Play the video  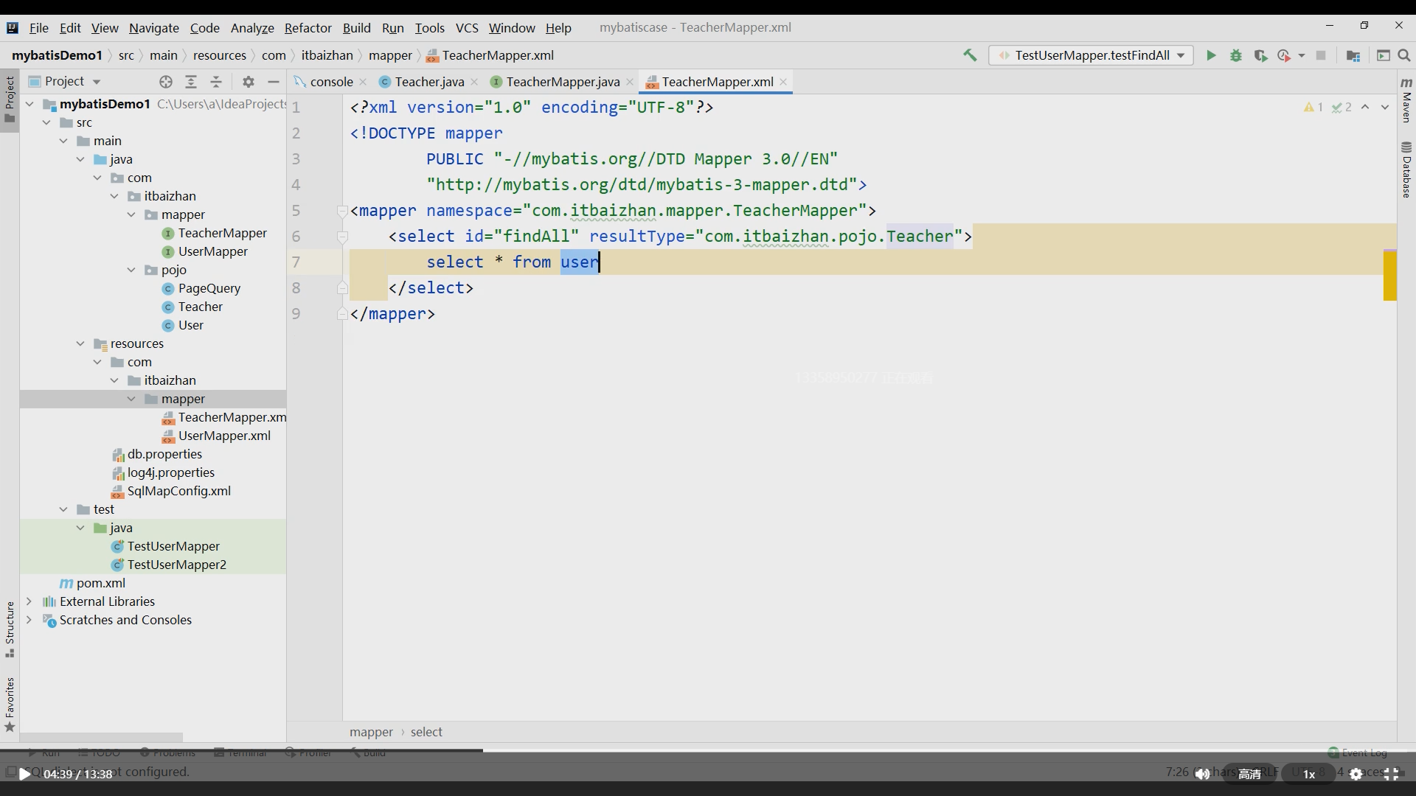click(x=24, y=774)
